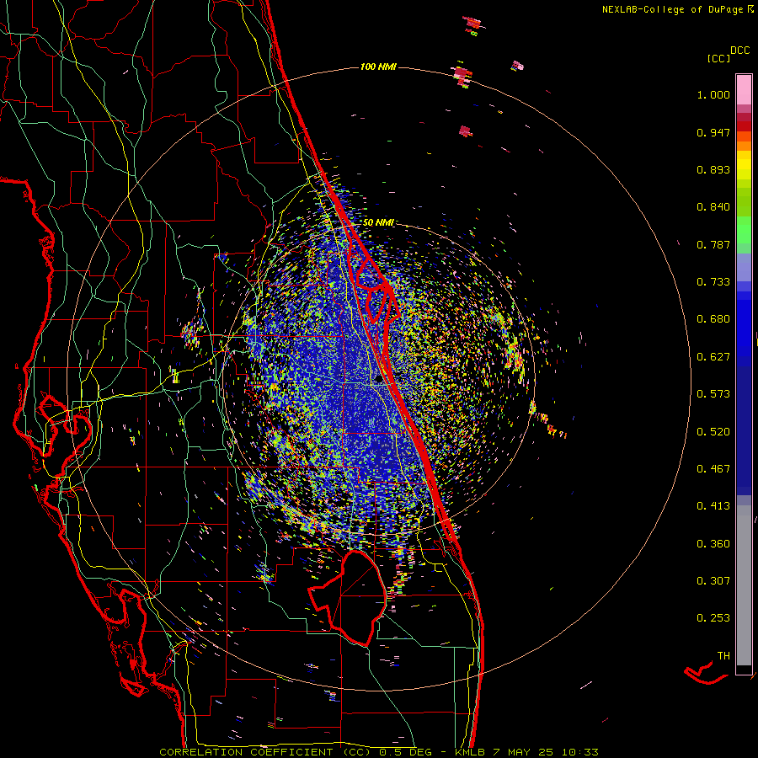Pick the pink segment of the color bar

tap(744, 89)
